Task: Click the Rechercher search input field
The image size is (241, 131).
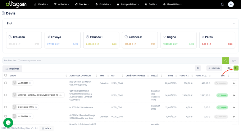Action: pos(112,61)
